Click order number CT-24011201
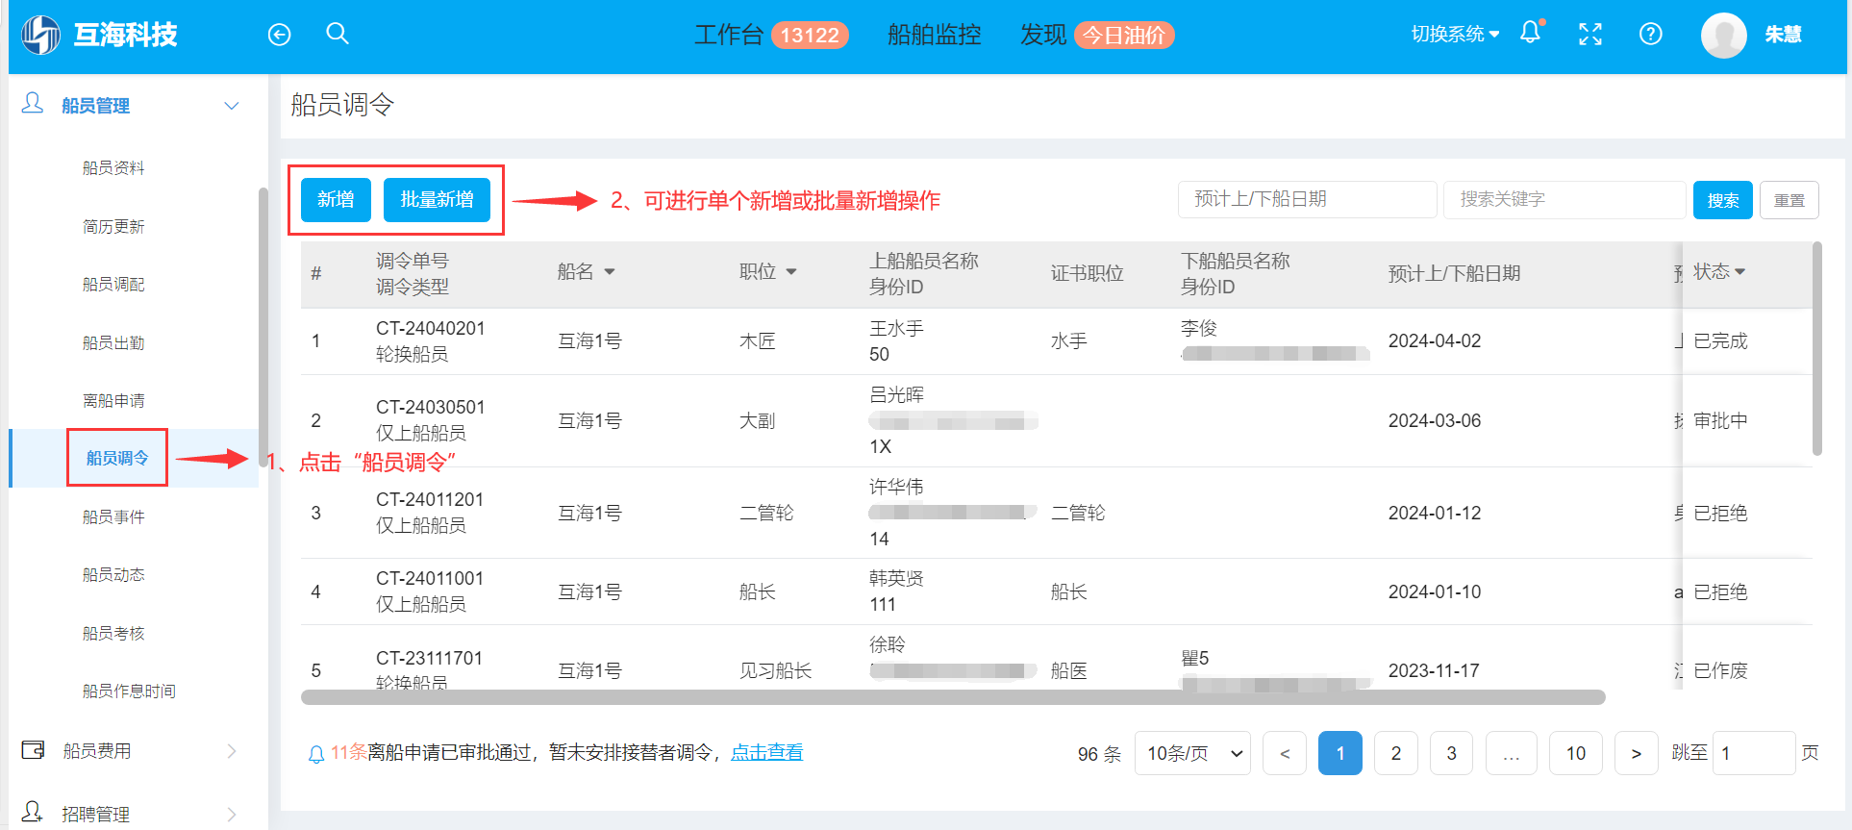The image size is (1852, 830). (x=429, y=500)
